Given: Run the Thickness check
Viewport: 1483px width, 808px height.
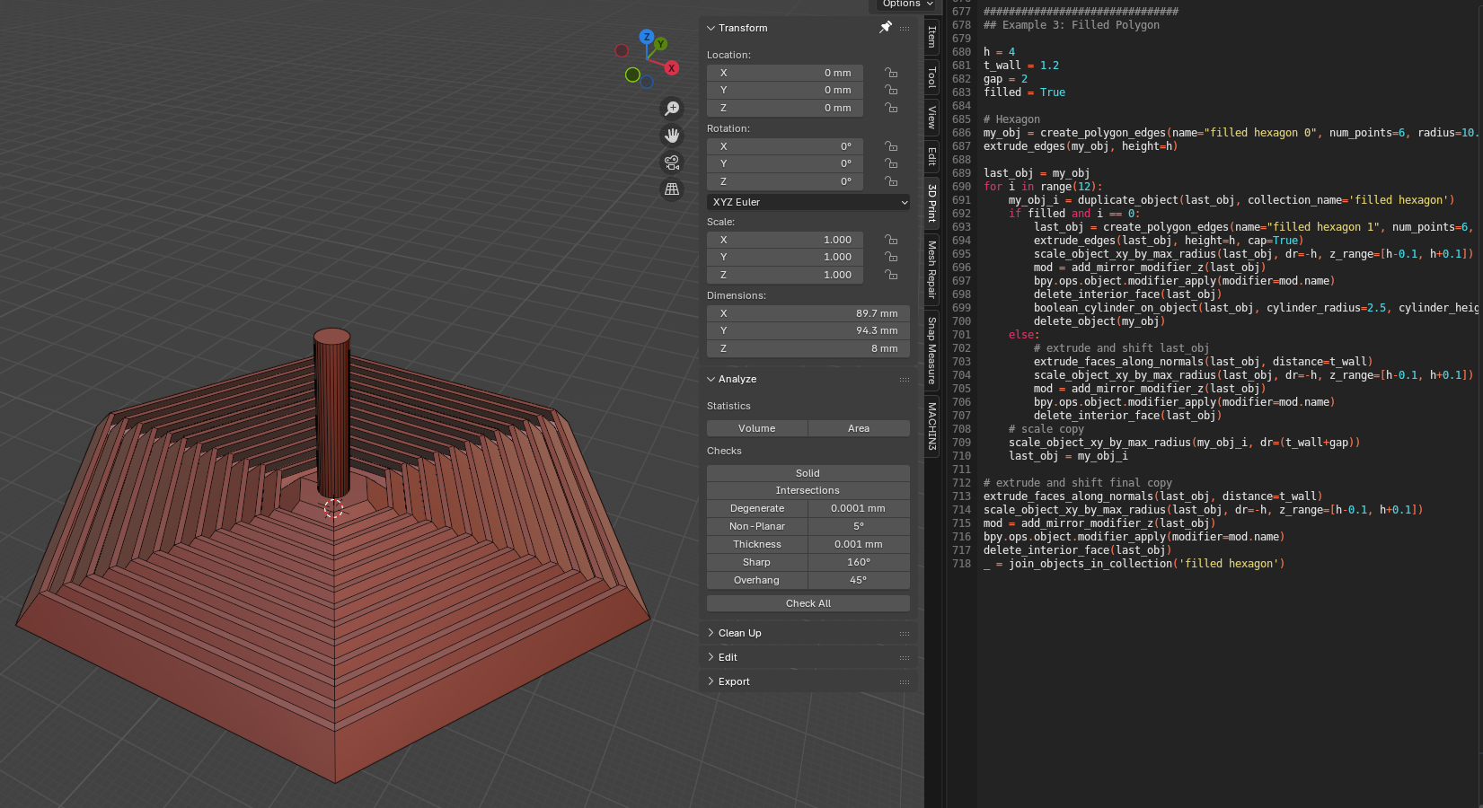Looking at the screenshot, I should (x=757, y=544).
